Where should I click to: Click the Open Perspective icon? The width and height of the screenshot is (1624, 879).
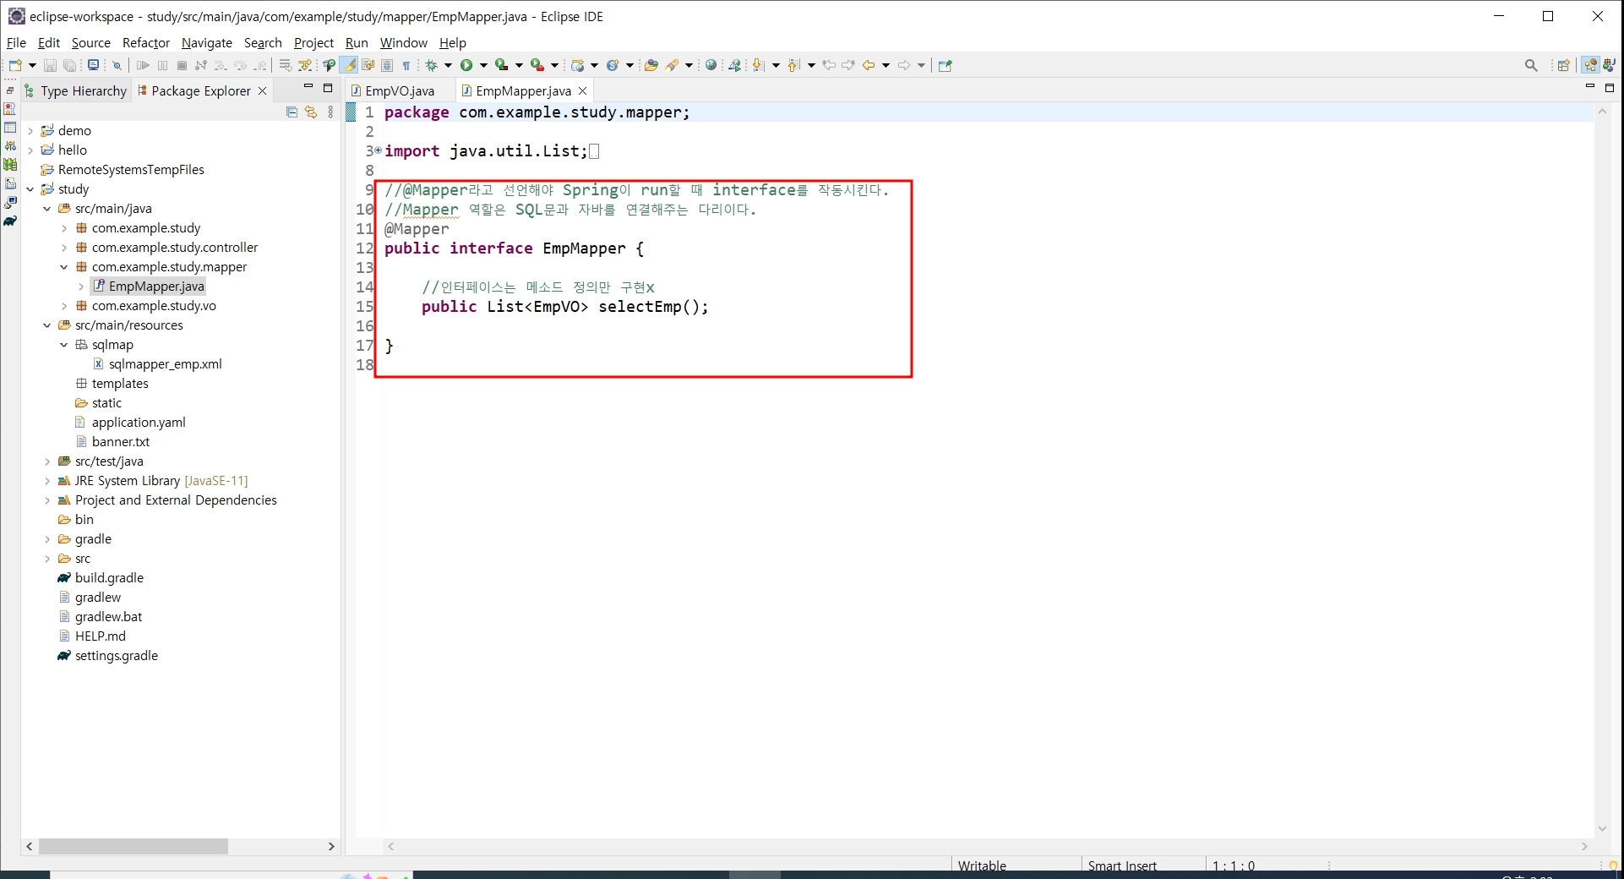[x=1563, y=65]
